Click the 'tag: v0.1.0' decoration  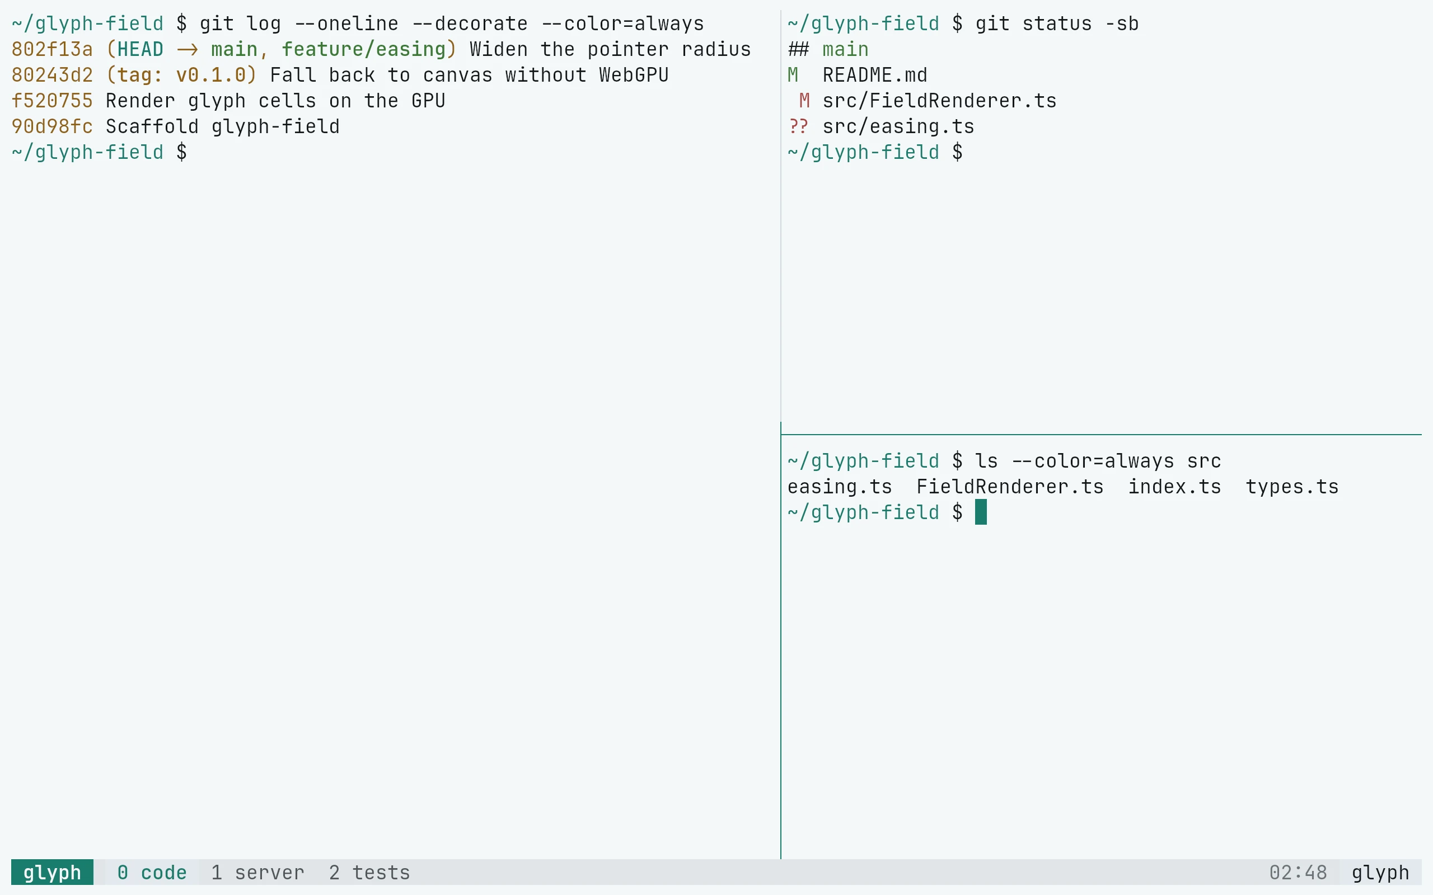[x=181, y=75]
